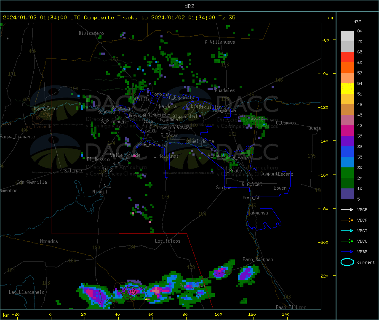This screenshot has height=320, width=379.
Task: Click the white VBCP arrow legend icon
Action: (347, 209)
